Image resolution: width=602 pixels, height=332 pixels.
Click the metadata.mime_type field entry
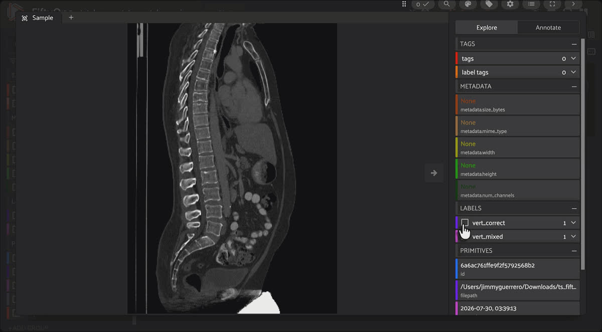[518, 126]
